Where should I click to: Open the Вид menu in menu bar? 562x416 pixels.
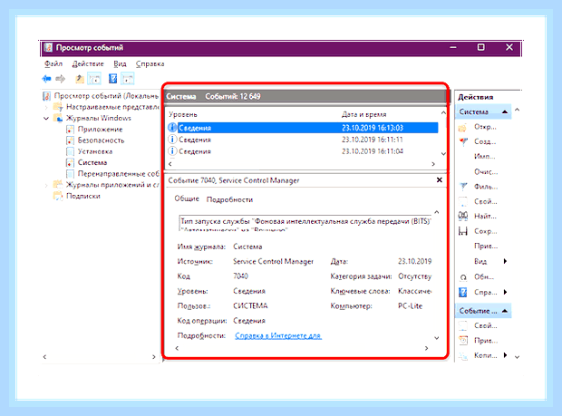(x=120, y=63)
